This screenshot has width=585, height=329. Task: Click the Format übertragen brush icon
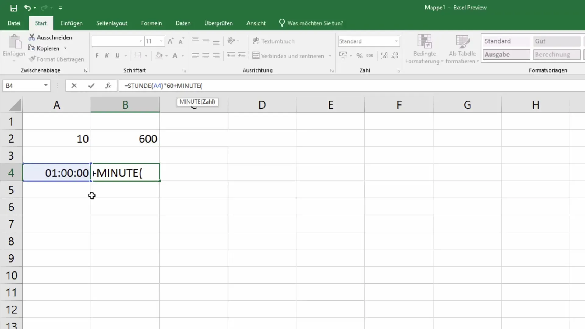[33, 59]
